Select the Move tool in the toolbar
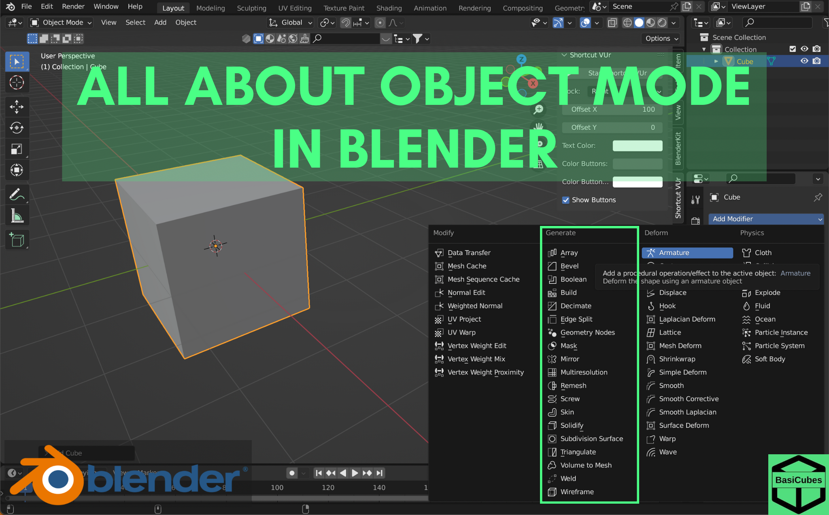The image size is (829, 515). (17, 107)
